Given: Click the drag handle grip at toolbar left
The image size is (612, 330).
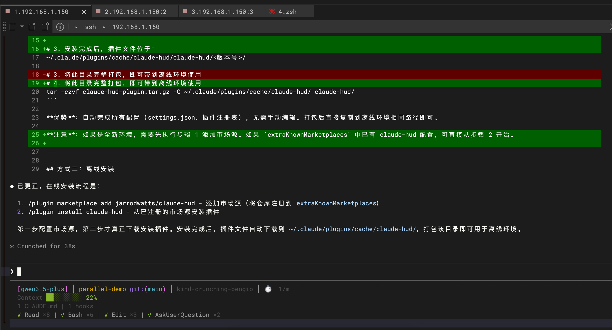Looking at the screenshot, I should pos(4,26).
